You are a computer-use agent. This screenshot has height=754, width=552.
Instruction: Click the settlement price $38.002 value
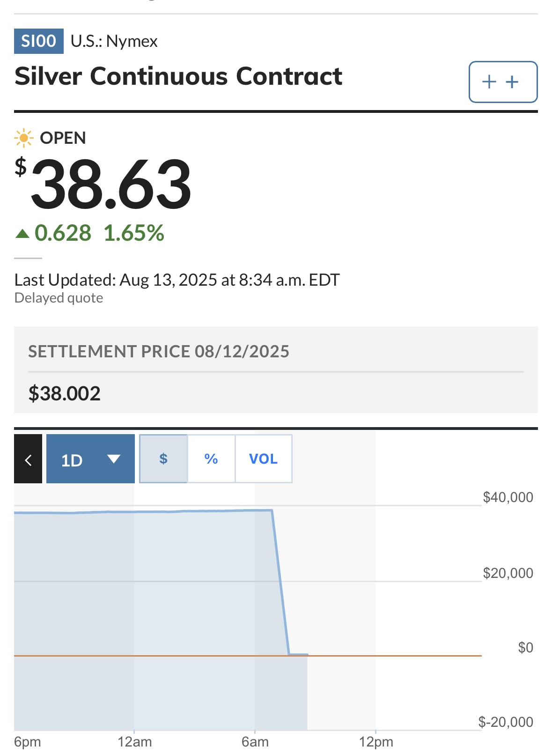[65, 393]
